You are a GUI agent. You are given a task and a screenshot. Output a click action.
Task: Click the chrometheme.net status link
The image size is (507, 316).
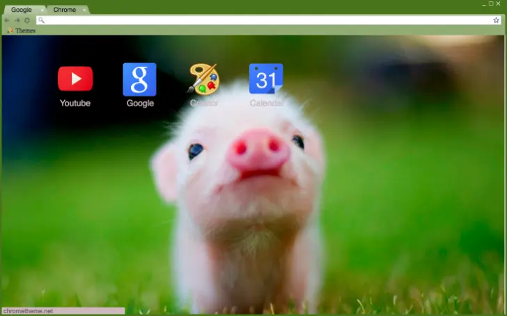pos(29,311)
